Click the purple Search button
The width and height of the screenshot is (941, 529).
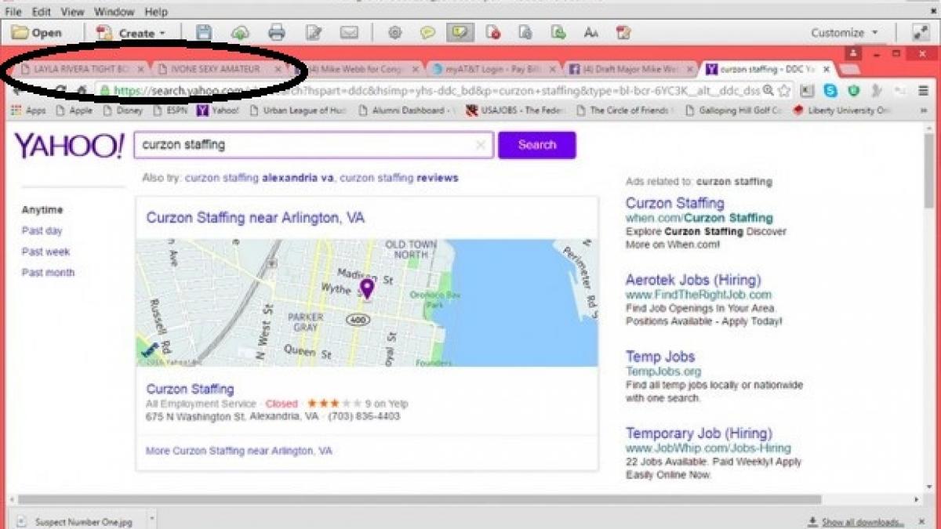click(536, 145)
